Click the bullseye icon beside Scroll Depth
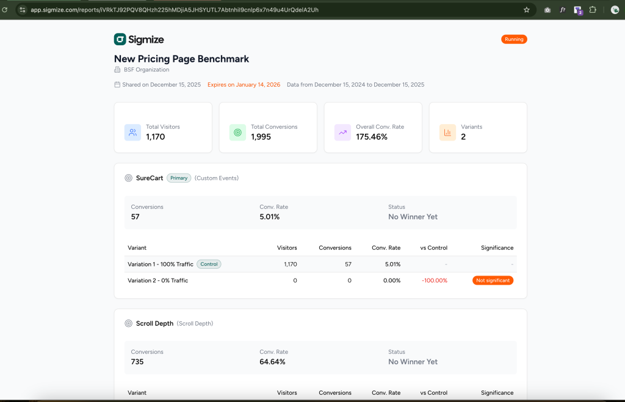This screenshot has width=625, height=402. click(x=128, y=323)
